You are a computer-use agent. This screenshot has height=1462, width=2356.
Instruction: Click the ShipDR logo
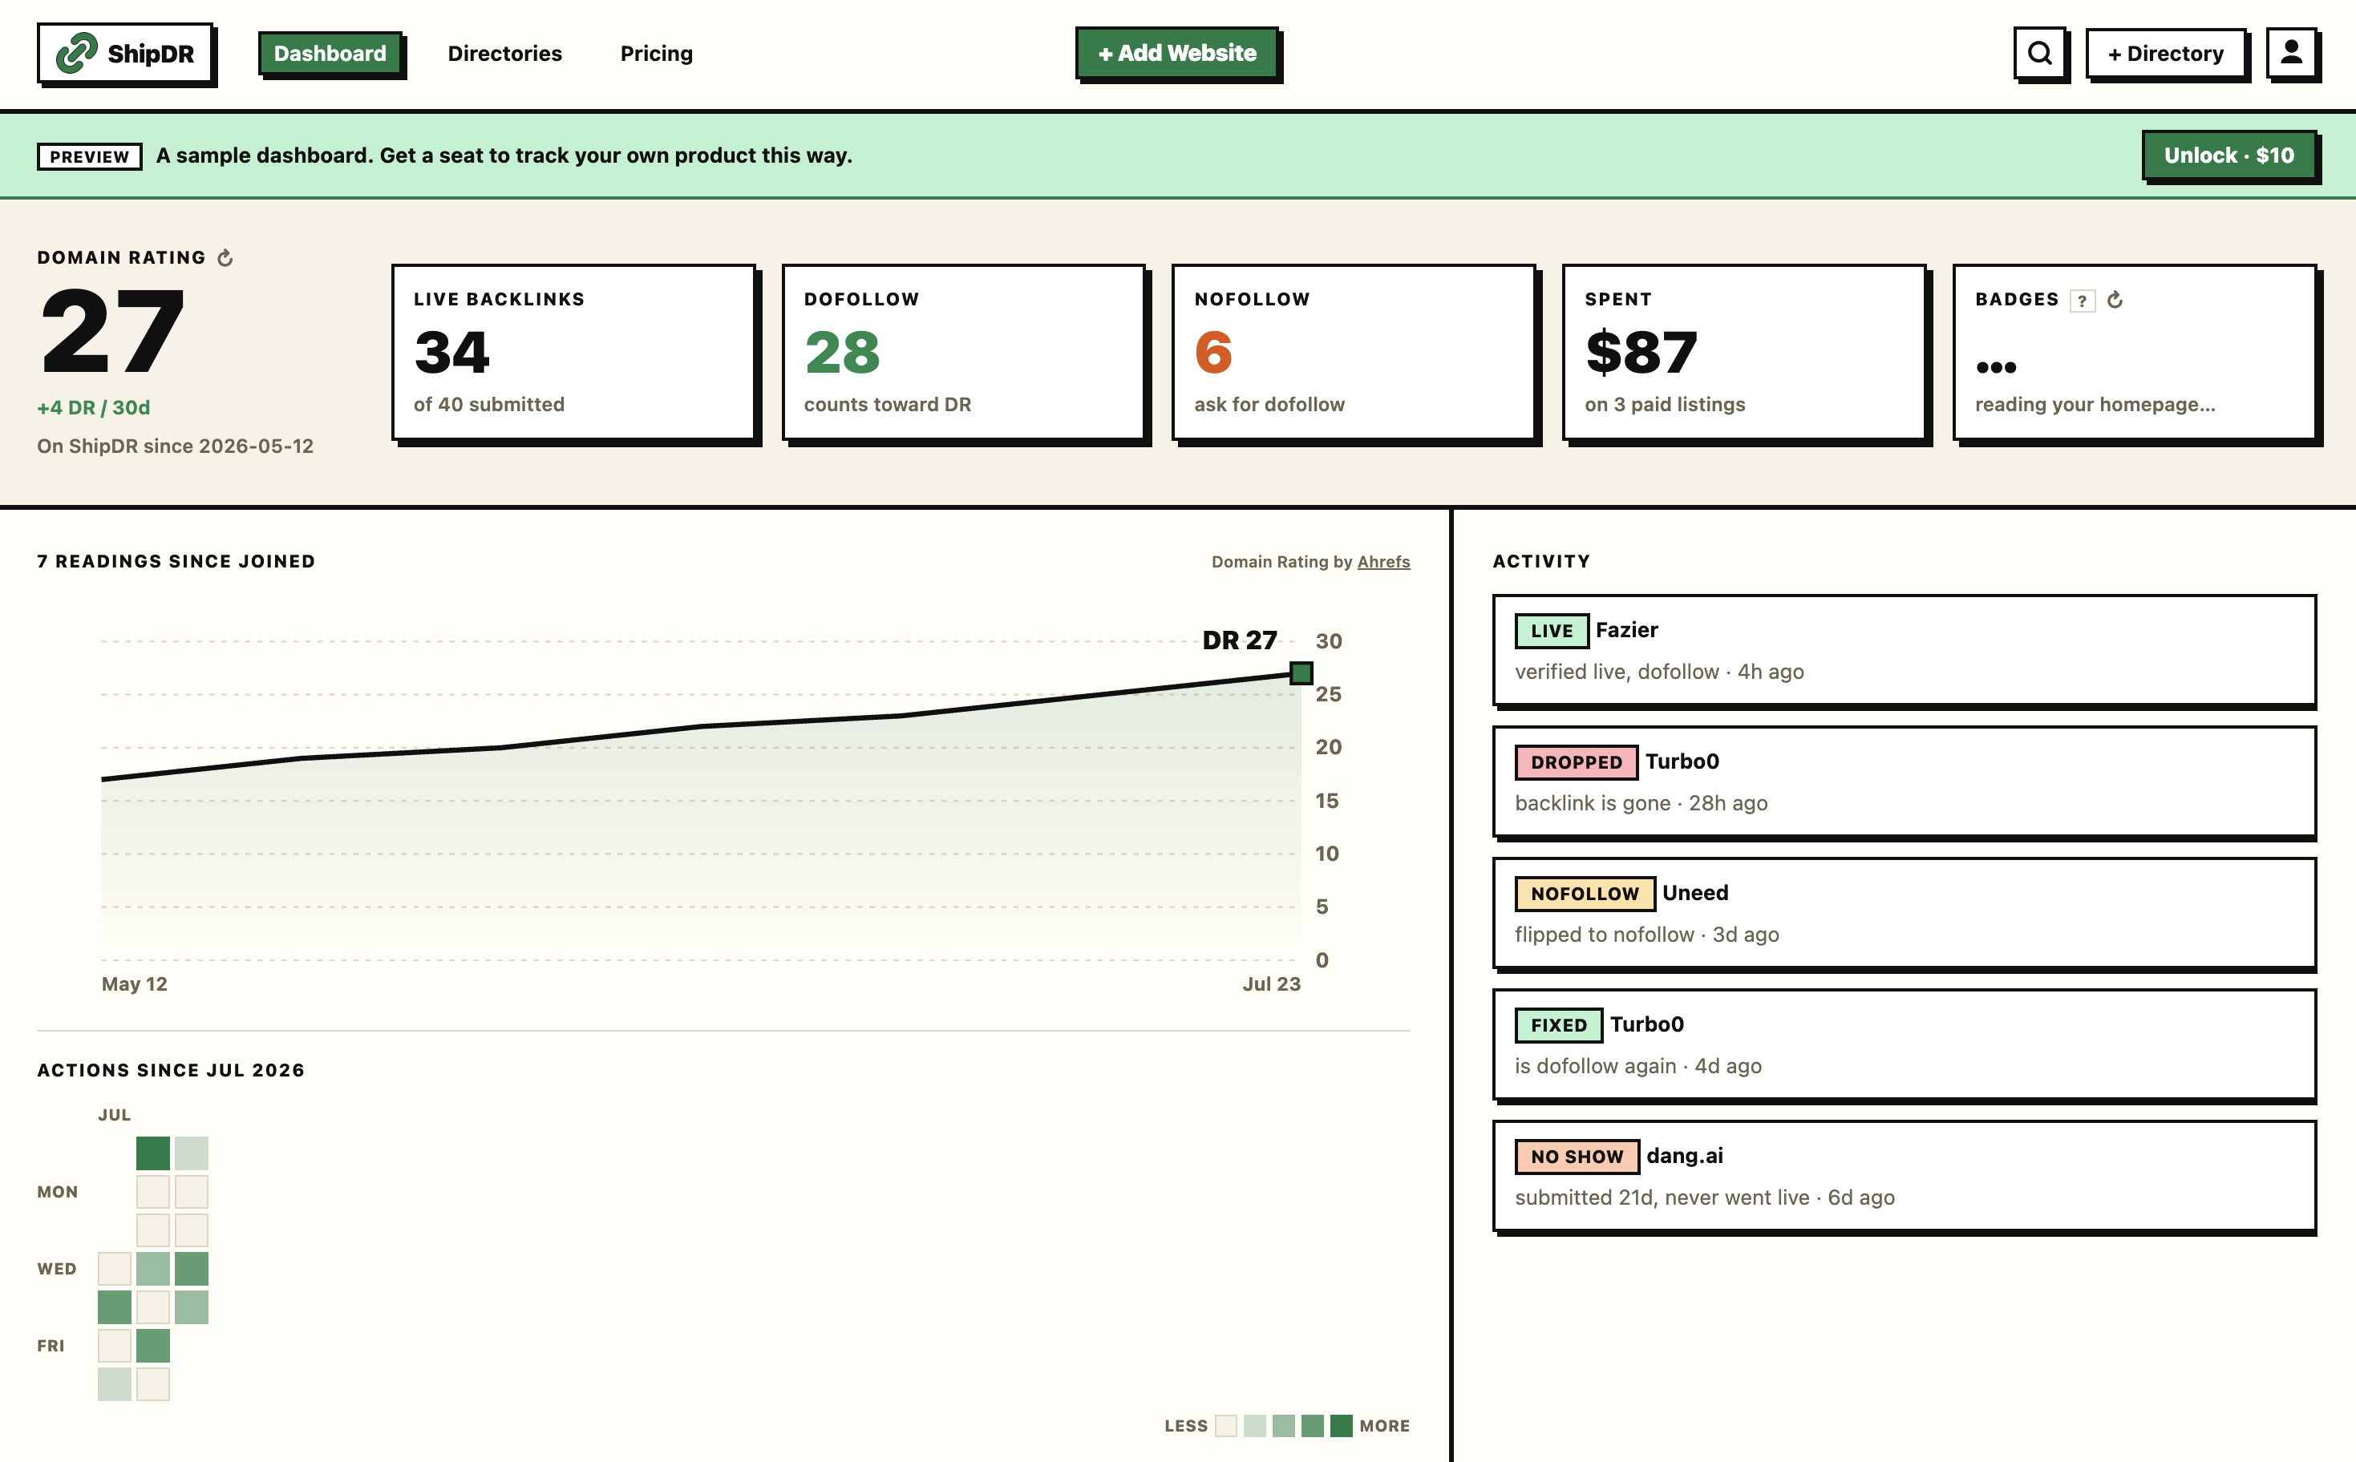[125, 53]
